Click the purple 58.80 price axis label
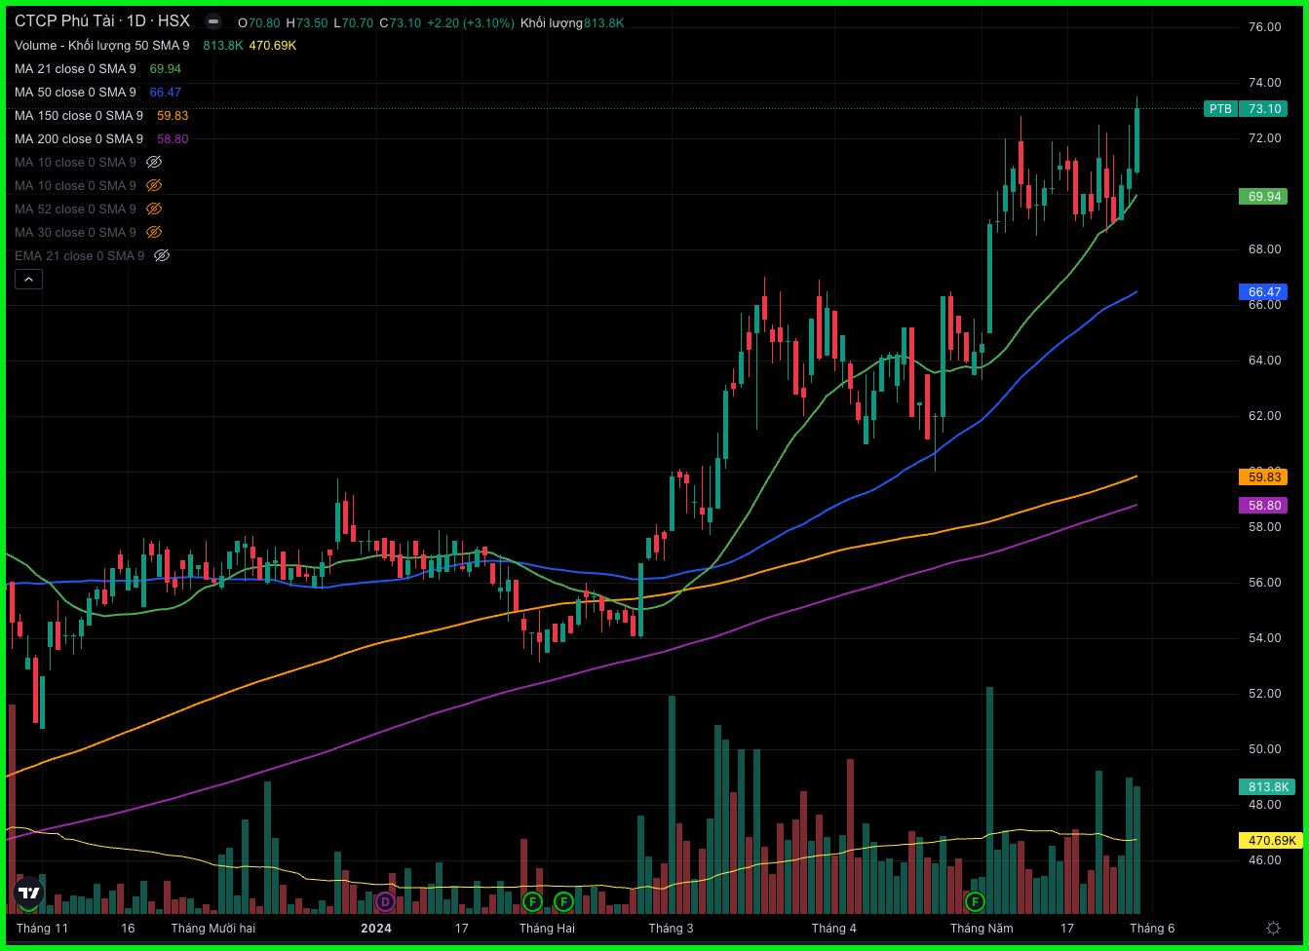Image resolution: width=1309 pixels, height=951 pixels. [1264, 506]
